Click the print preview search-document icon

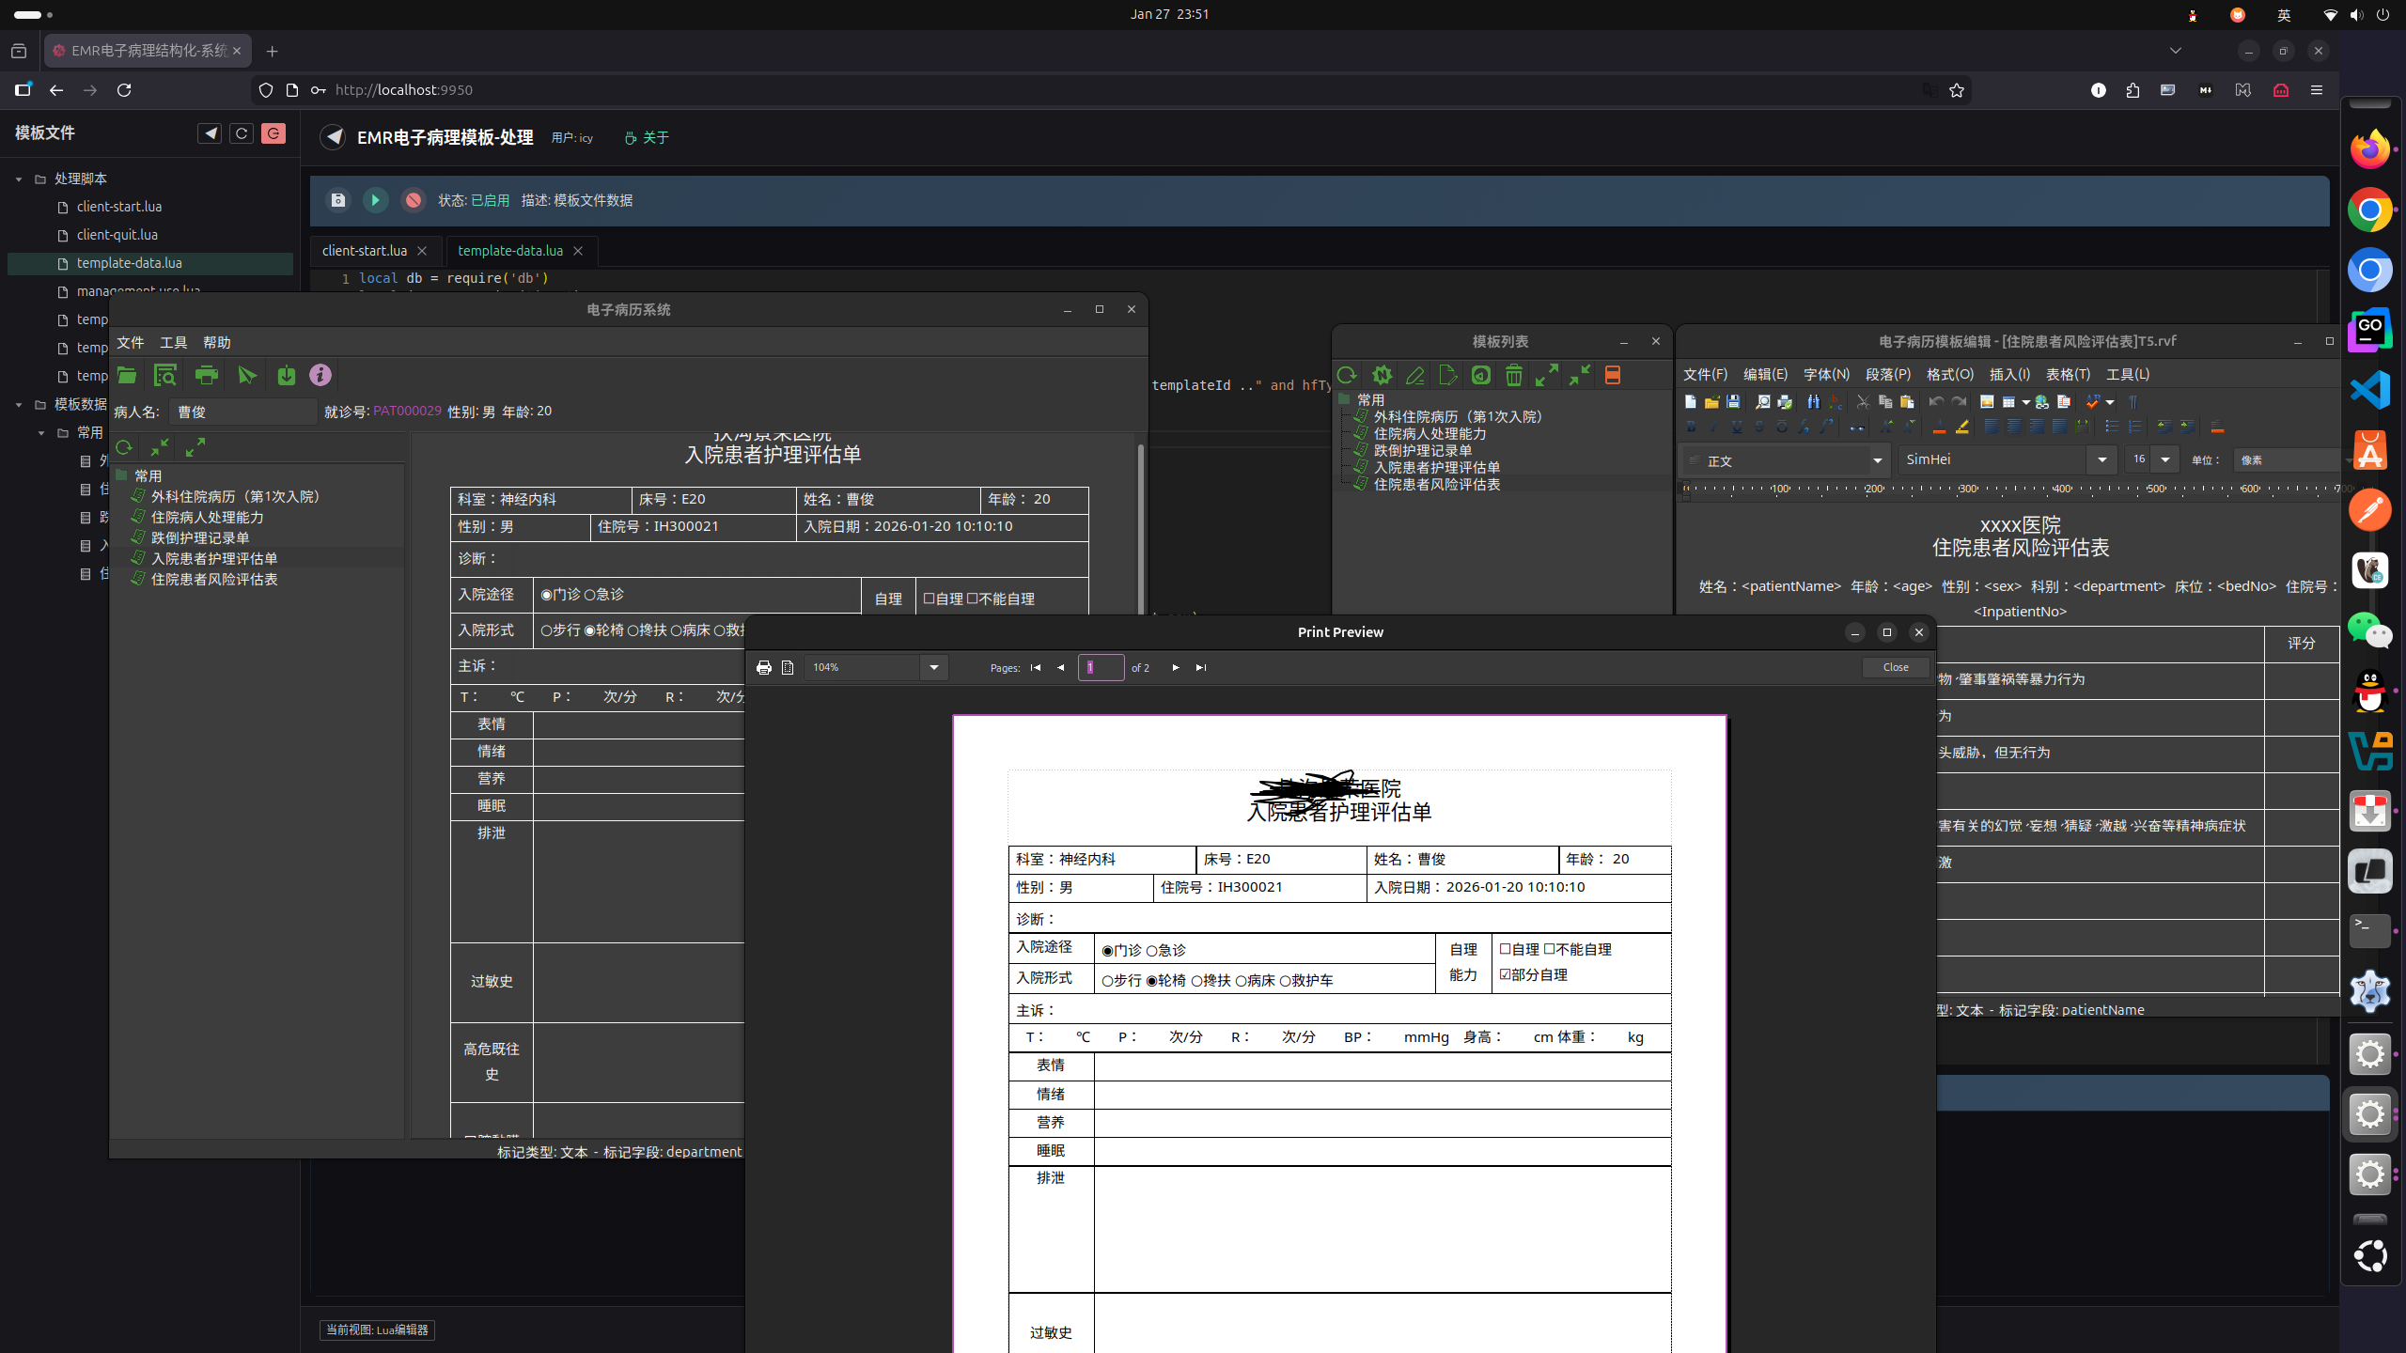(165, 375)
